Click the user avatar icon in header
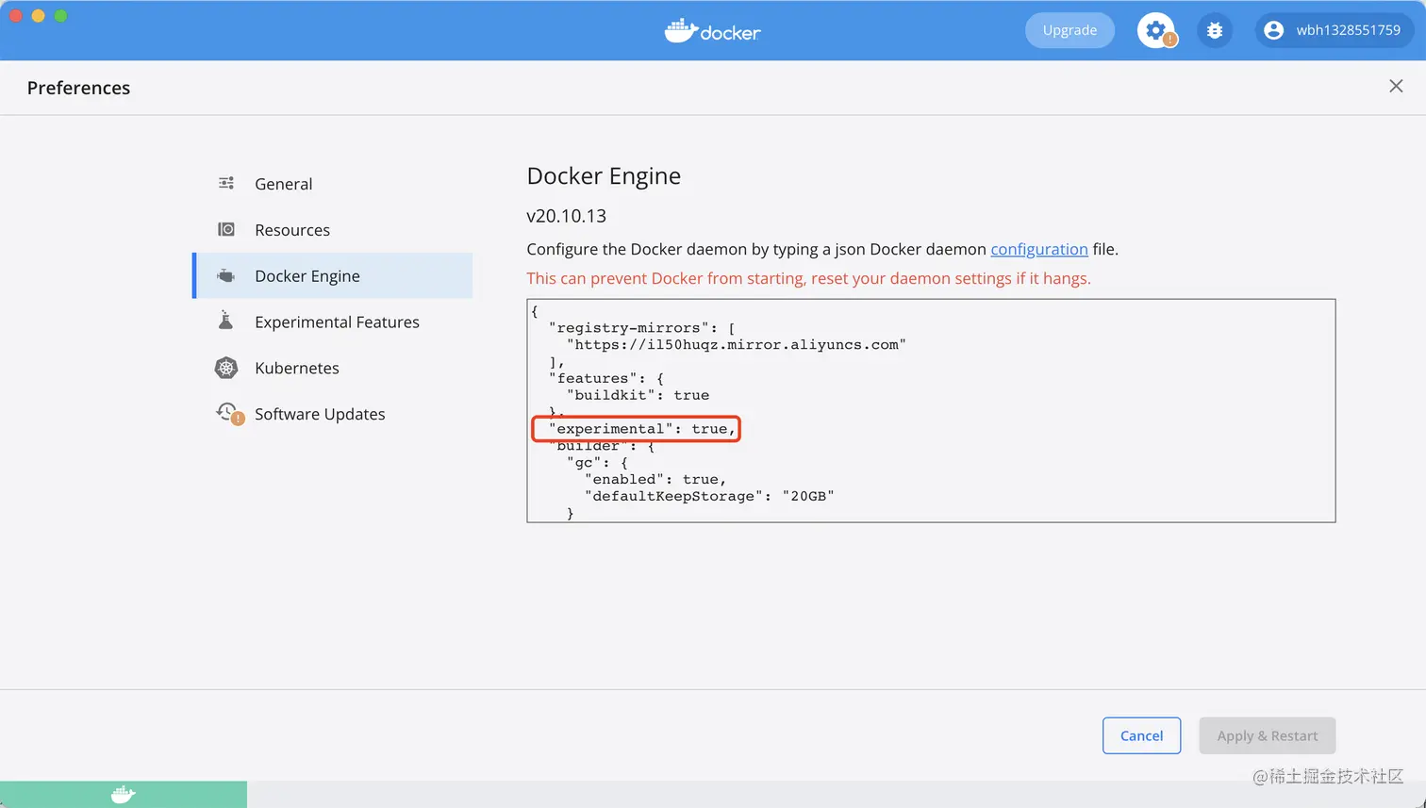The height and width of the screenshot is (808, 1426). (x=1273, y=30)
